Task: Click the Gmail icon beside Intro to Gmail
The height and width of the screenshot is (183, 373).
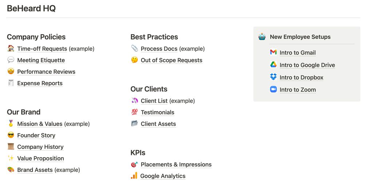Action: [x=273, y=52]
